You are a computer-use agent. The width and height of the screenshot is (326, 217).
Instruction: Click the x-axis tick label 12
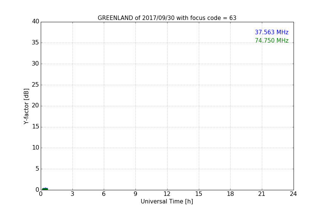click(167, 194)
